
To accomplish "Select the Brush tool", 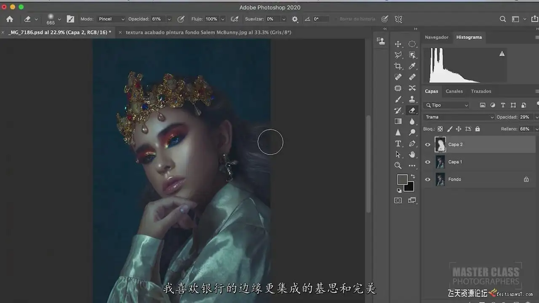I will click(398, 99).
